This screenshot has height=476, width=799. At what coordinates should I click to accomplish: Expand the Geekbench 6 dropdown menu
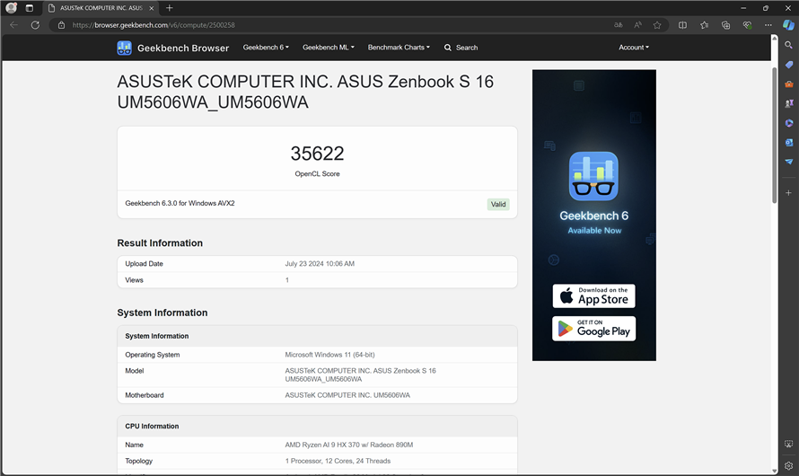pyautogui.click(x=266, y=48)
